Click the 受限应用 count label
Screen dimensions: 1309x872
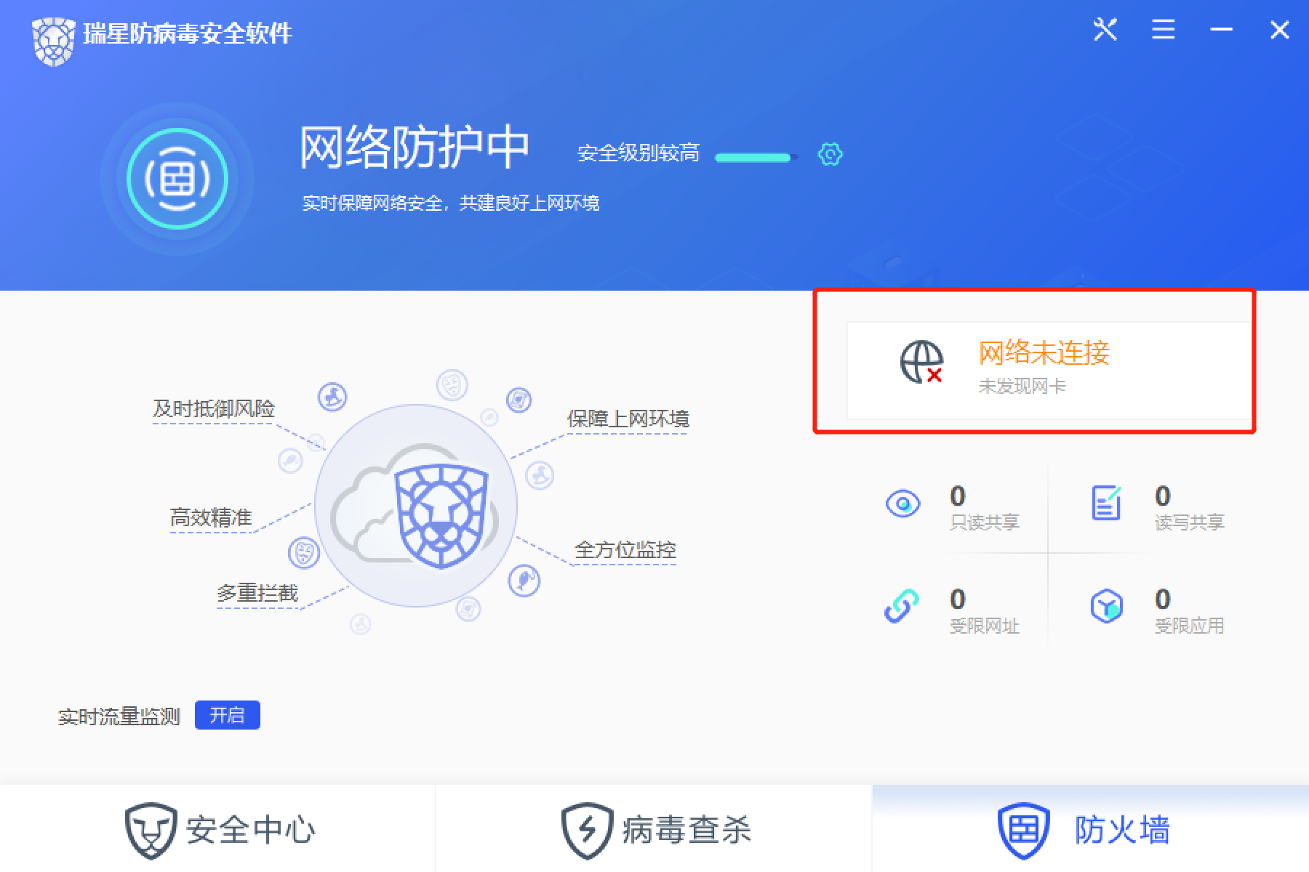pyautogui.click(x=1189, y=625)
